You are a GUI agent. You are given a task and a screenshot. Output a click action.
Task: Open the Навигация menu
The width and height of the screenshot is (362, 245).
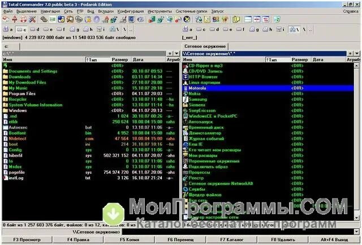[50, 11]
